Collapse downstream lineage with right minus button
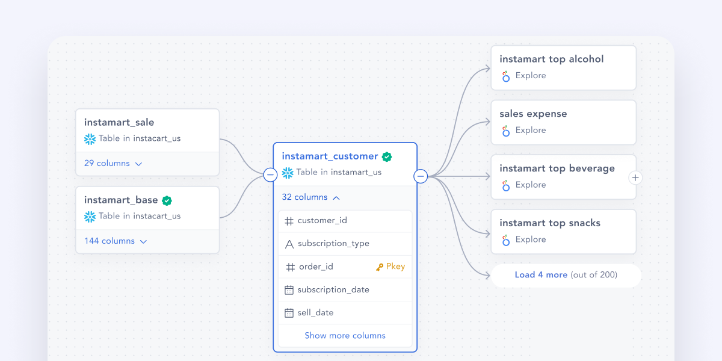This screenshot has width=722, height=361. click(421, 176)
